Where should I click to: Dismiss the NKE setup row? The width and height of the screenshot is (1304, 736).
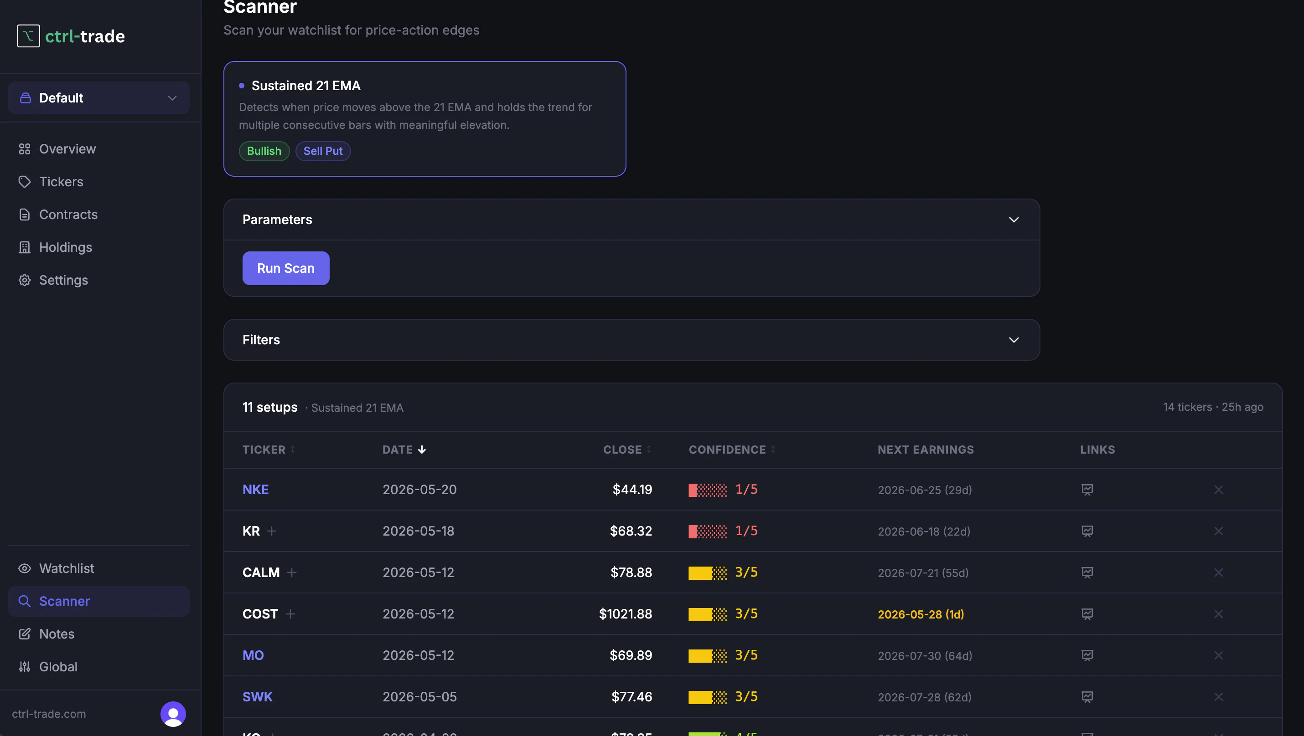1218,490
